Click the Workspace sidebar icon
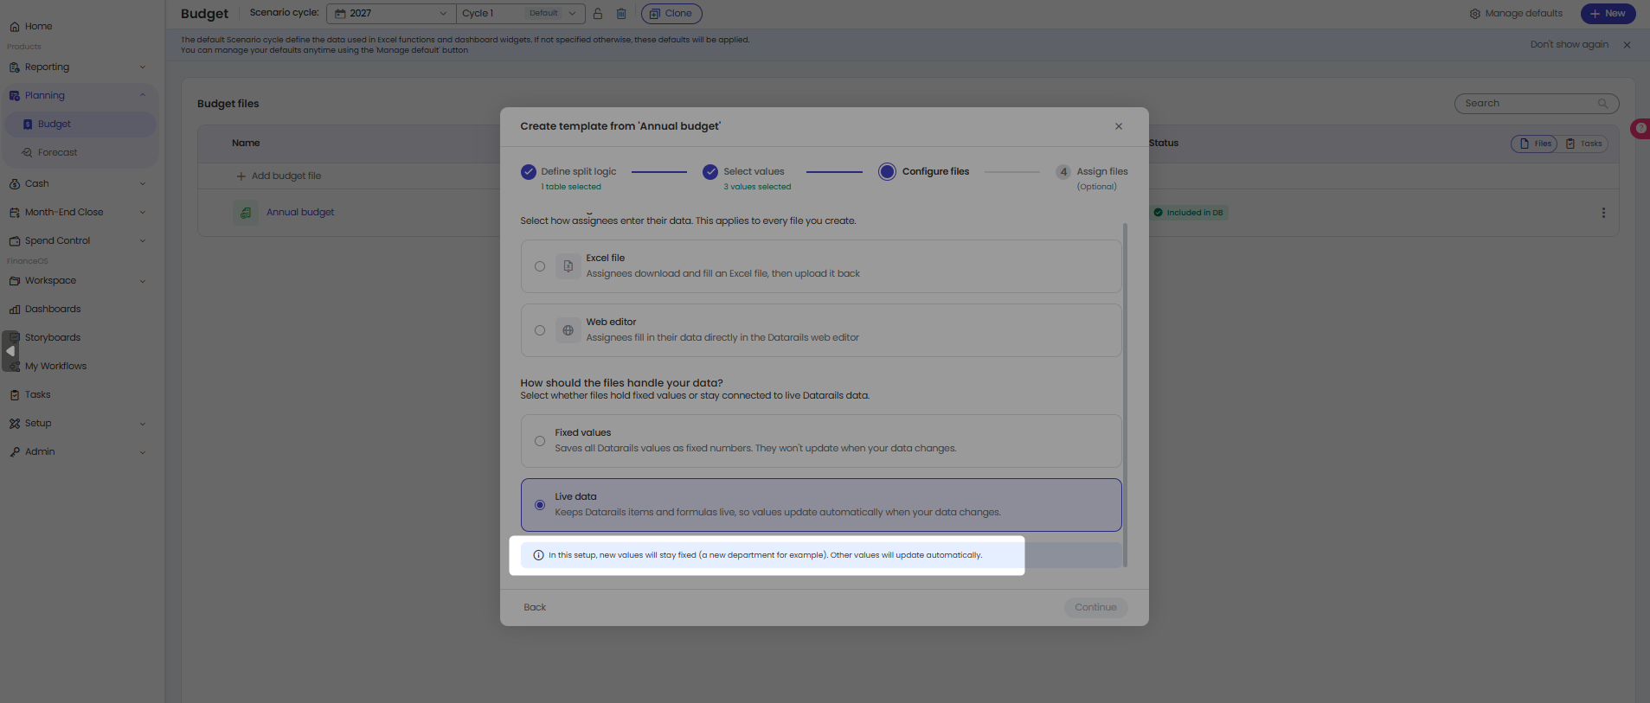1650x703 pixels. [x=15, y=281]
